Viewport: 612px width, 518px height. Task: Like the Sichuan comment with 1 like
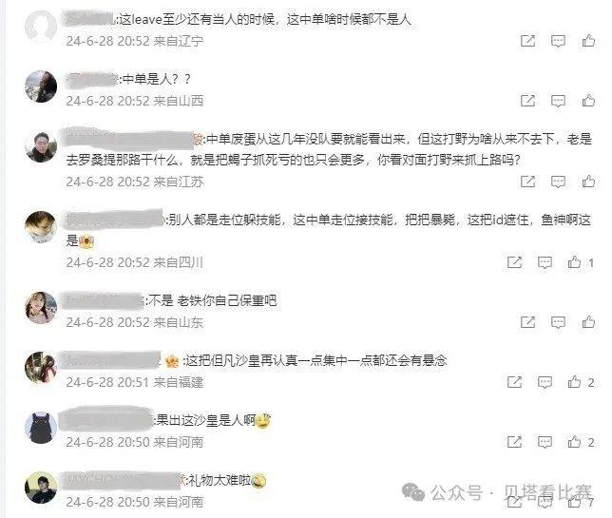574,262
